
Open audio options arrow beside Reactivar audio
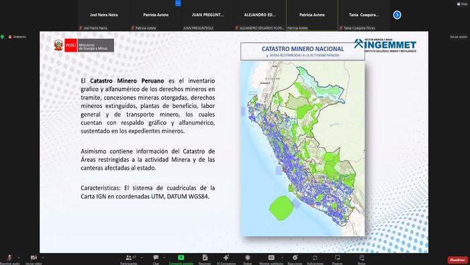(19, 258)
